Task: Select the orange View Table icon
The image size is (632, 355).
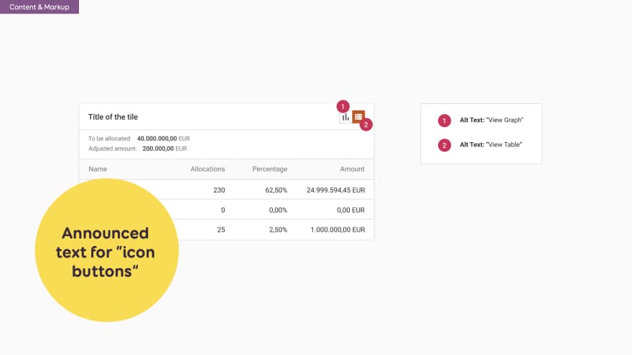Action: click(x=358, y=116)
